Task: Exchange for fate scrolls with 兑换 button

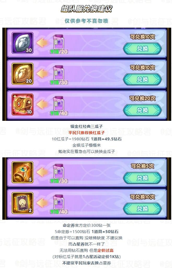Action: point(142,178)
